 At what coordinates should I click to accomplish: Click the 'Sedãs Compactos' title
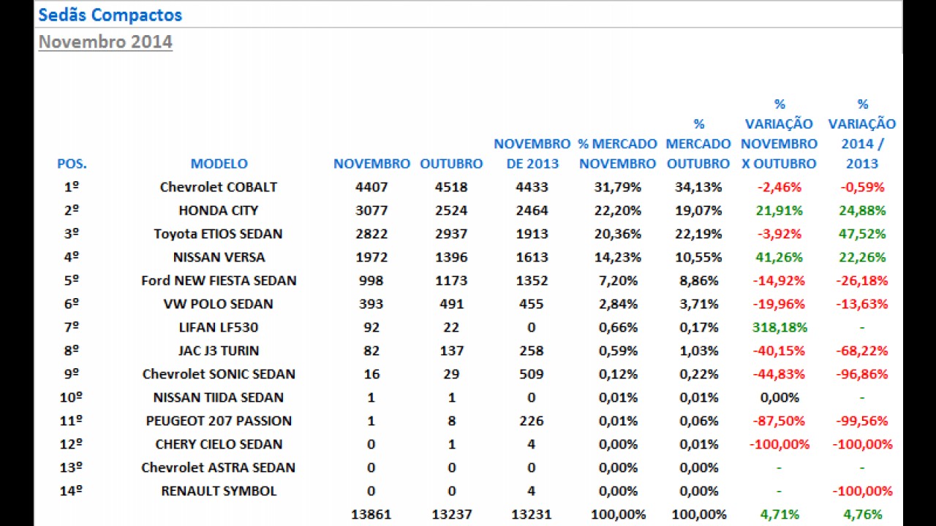(x=110, y=15)
